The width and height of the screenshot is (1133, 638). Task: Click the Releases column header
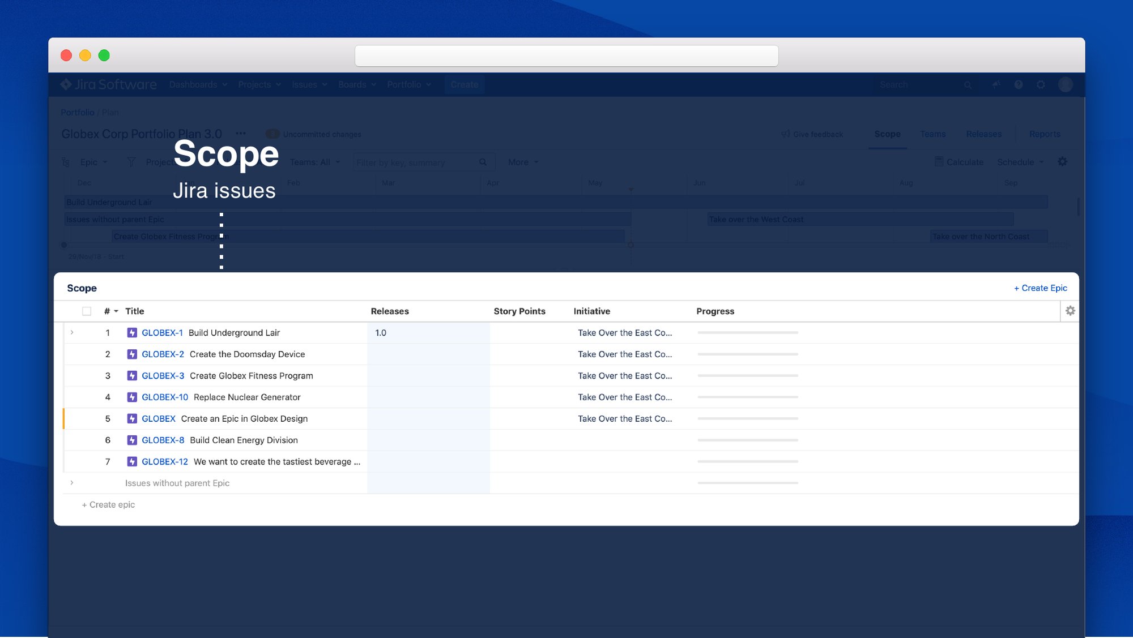(390, 311)
